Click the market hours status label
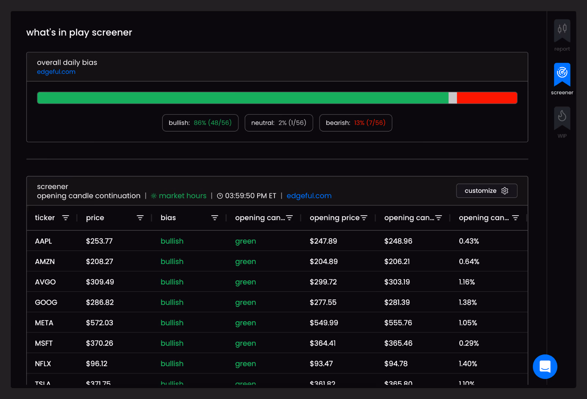The image size is (587, 399). pos(179,196)
